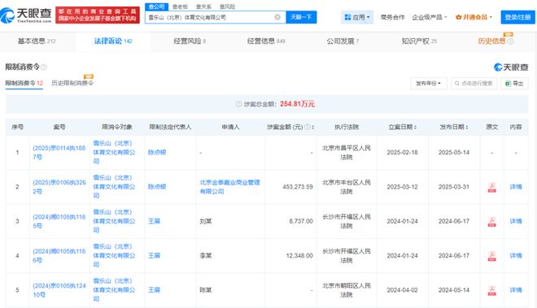This screenshot has height=308, width=537.
Task: View 详情 for row 3
Action: coord(515,221)
